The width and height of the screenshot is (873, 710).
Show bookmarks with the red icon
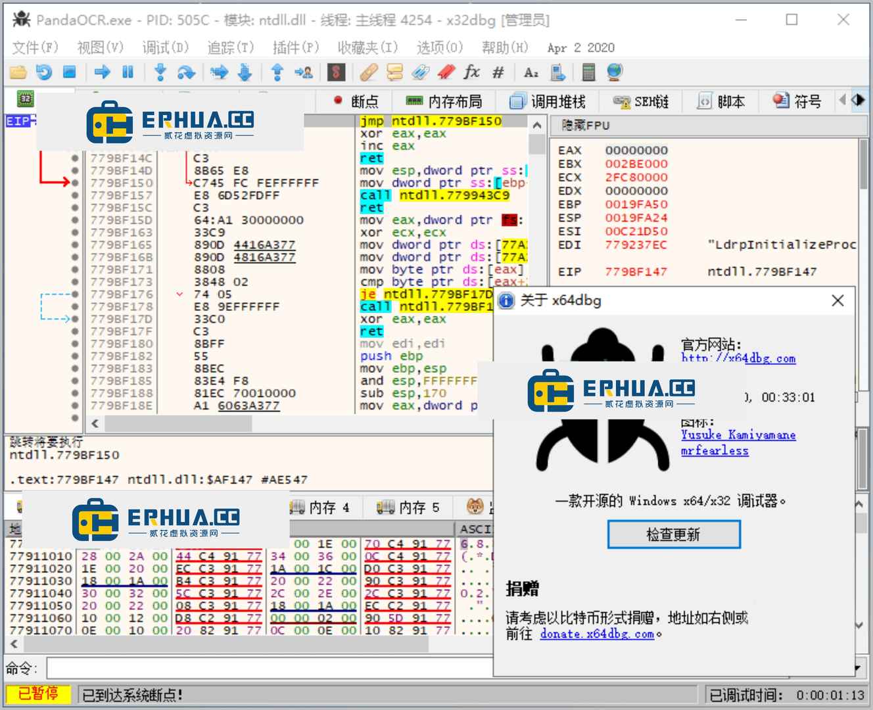[446, 72]
